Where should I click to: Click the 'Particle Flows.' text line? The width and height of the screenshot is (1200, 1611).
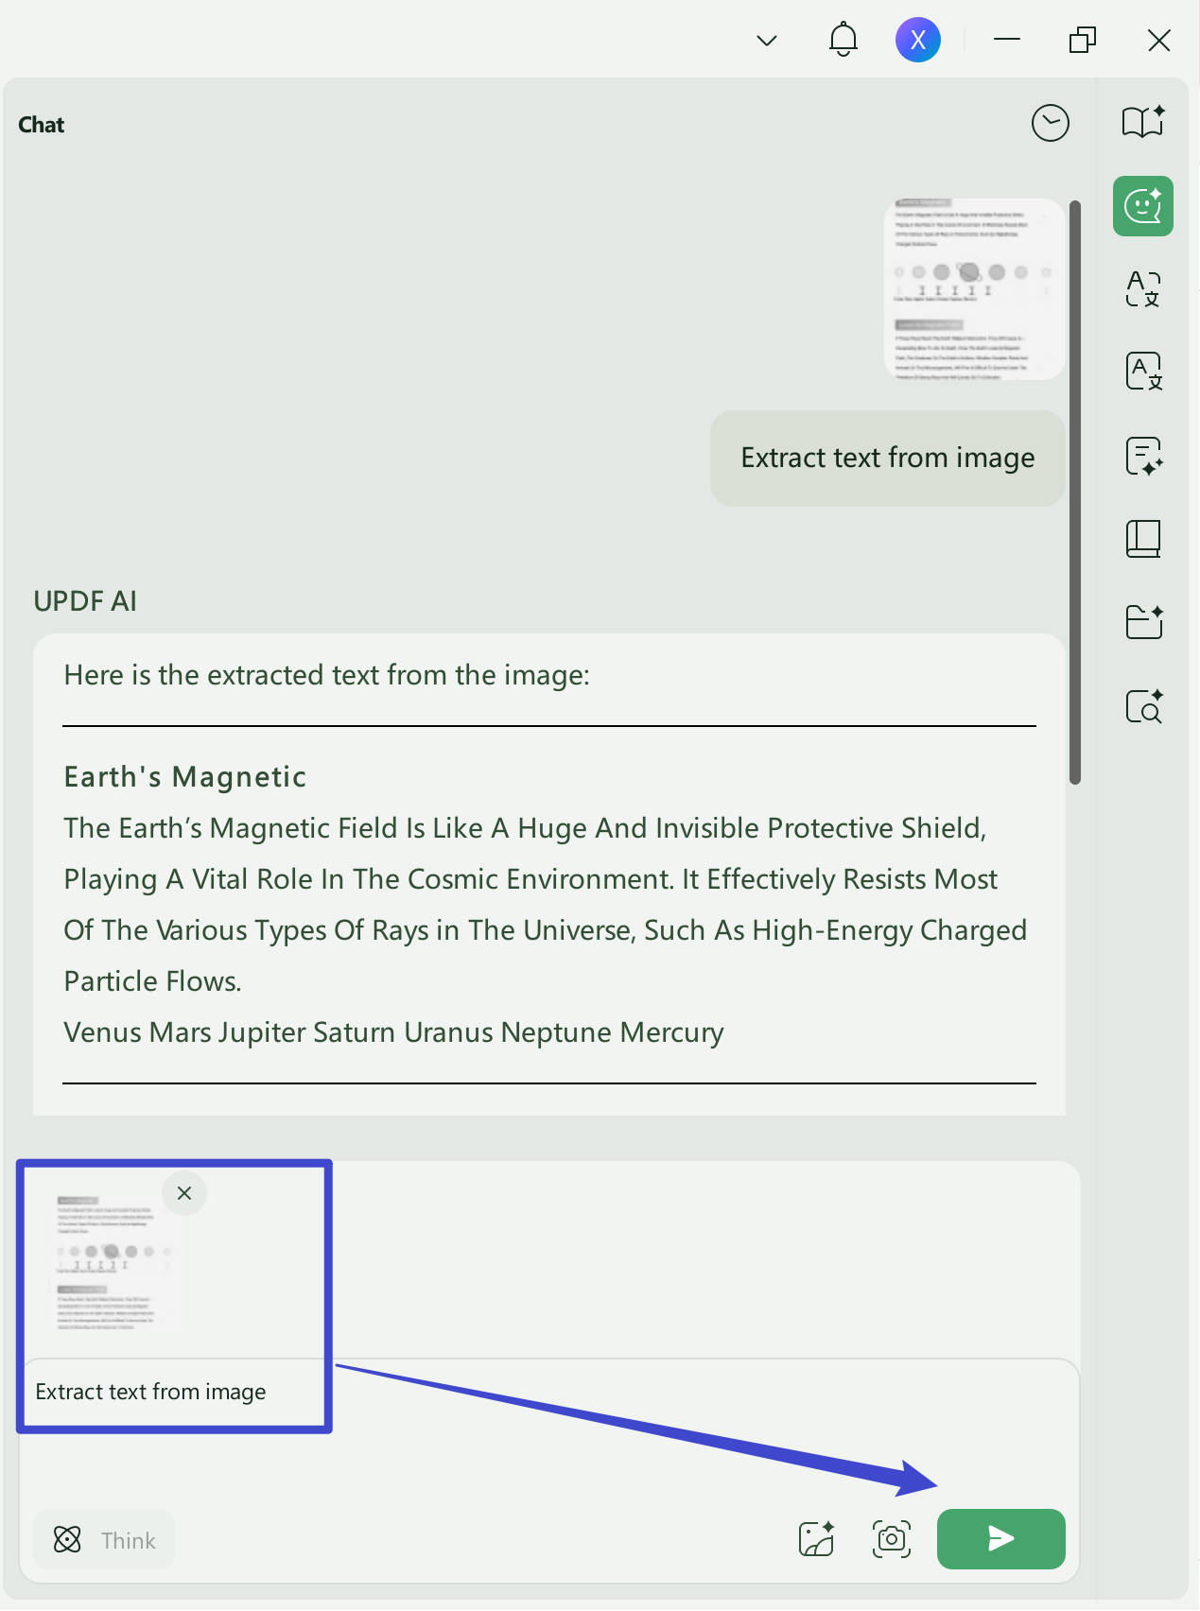pyautogui.click(x=152, y=980)
